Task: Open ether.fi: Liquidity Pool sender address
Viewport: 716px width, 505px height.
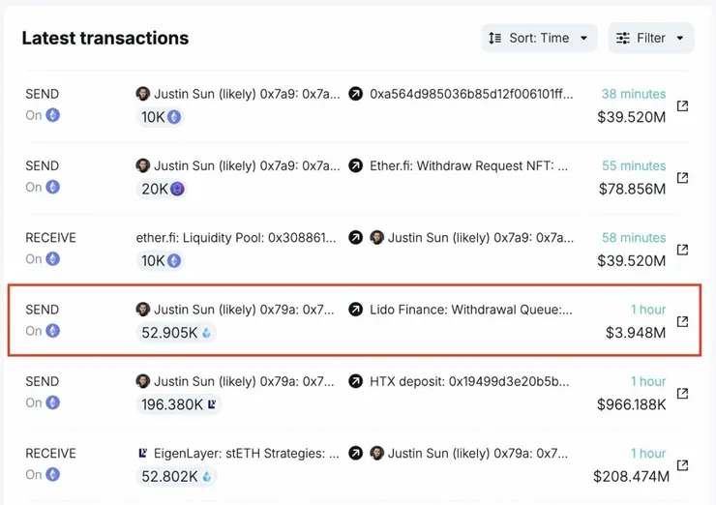Action: click(237, 238)
